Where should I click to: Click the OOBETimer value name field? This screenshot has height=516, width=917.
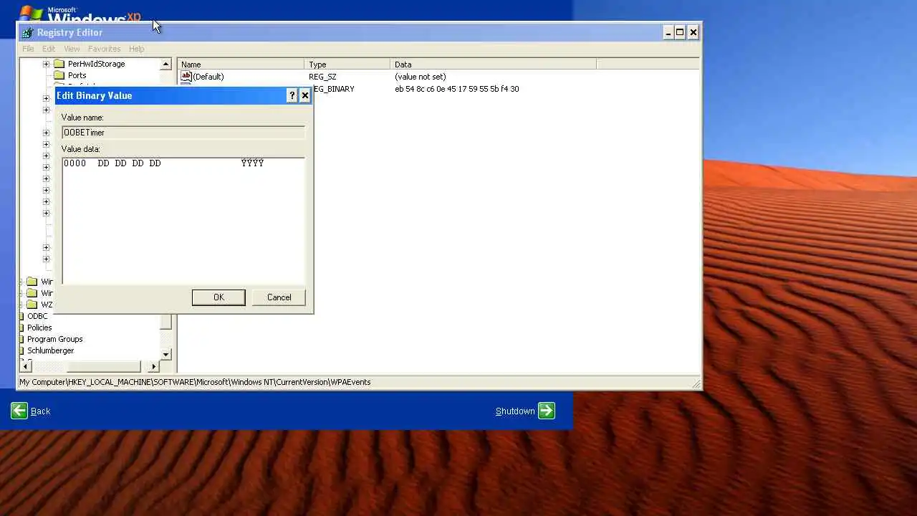click(183, 133)
